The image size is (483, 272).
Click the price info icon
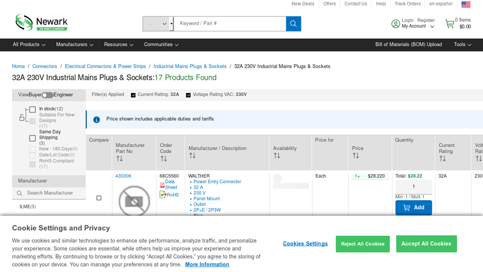click(97, 120)
